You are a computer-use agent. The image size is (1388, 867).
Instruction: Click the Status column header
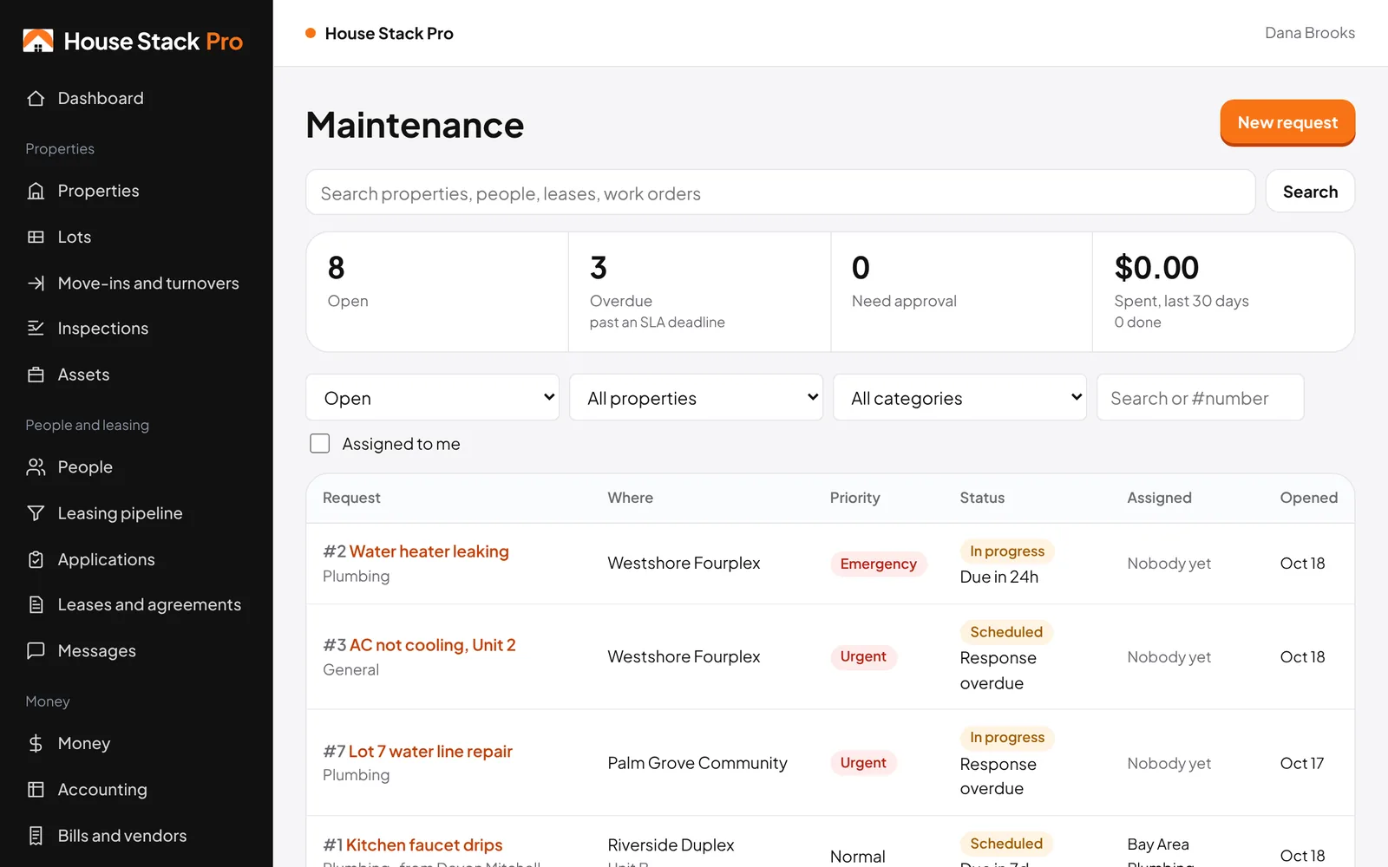982,498
